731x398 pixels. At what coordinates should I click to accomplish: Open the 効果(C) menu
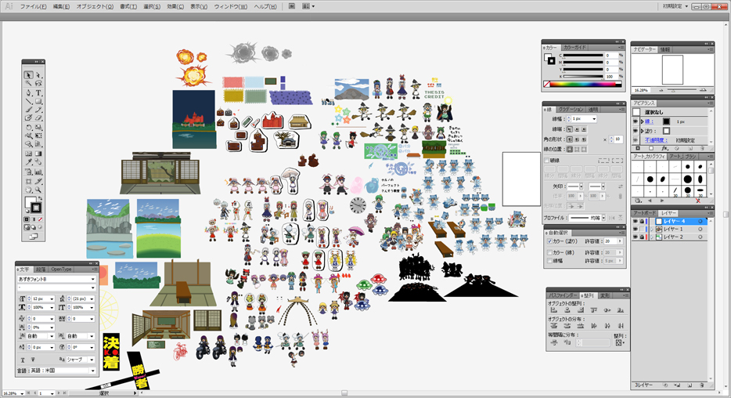(x=175, y=6)
